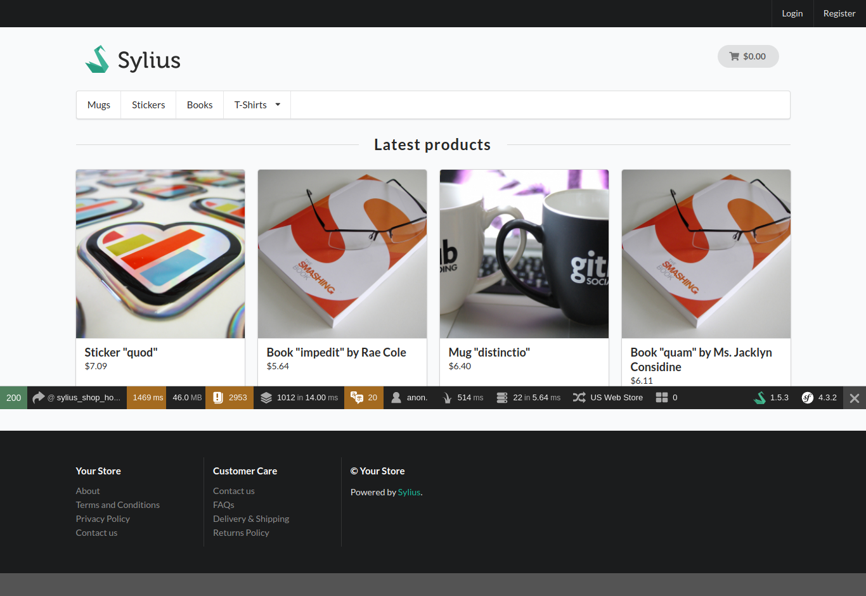This screenshot has width=866, height=596.
Task: Click the profiler logs warning icon
Action: pyautogui.click(x=218, y=398)
